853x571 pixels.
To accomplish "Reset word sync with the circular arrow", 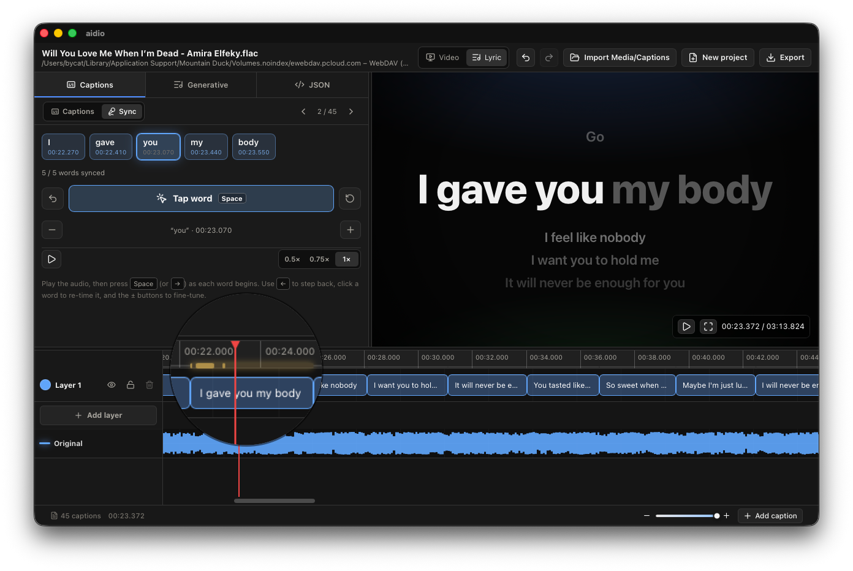I will point(350,199).
